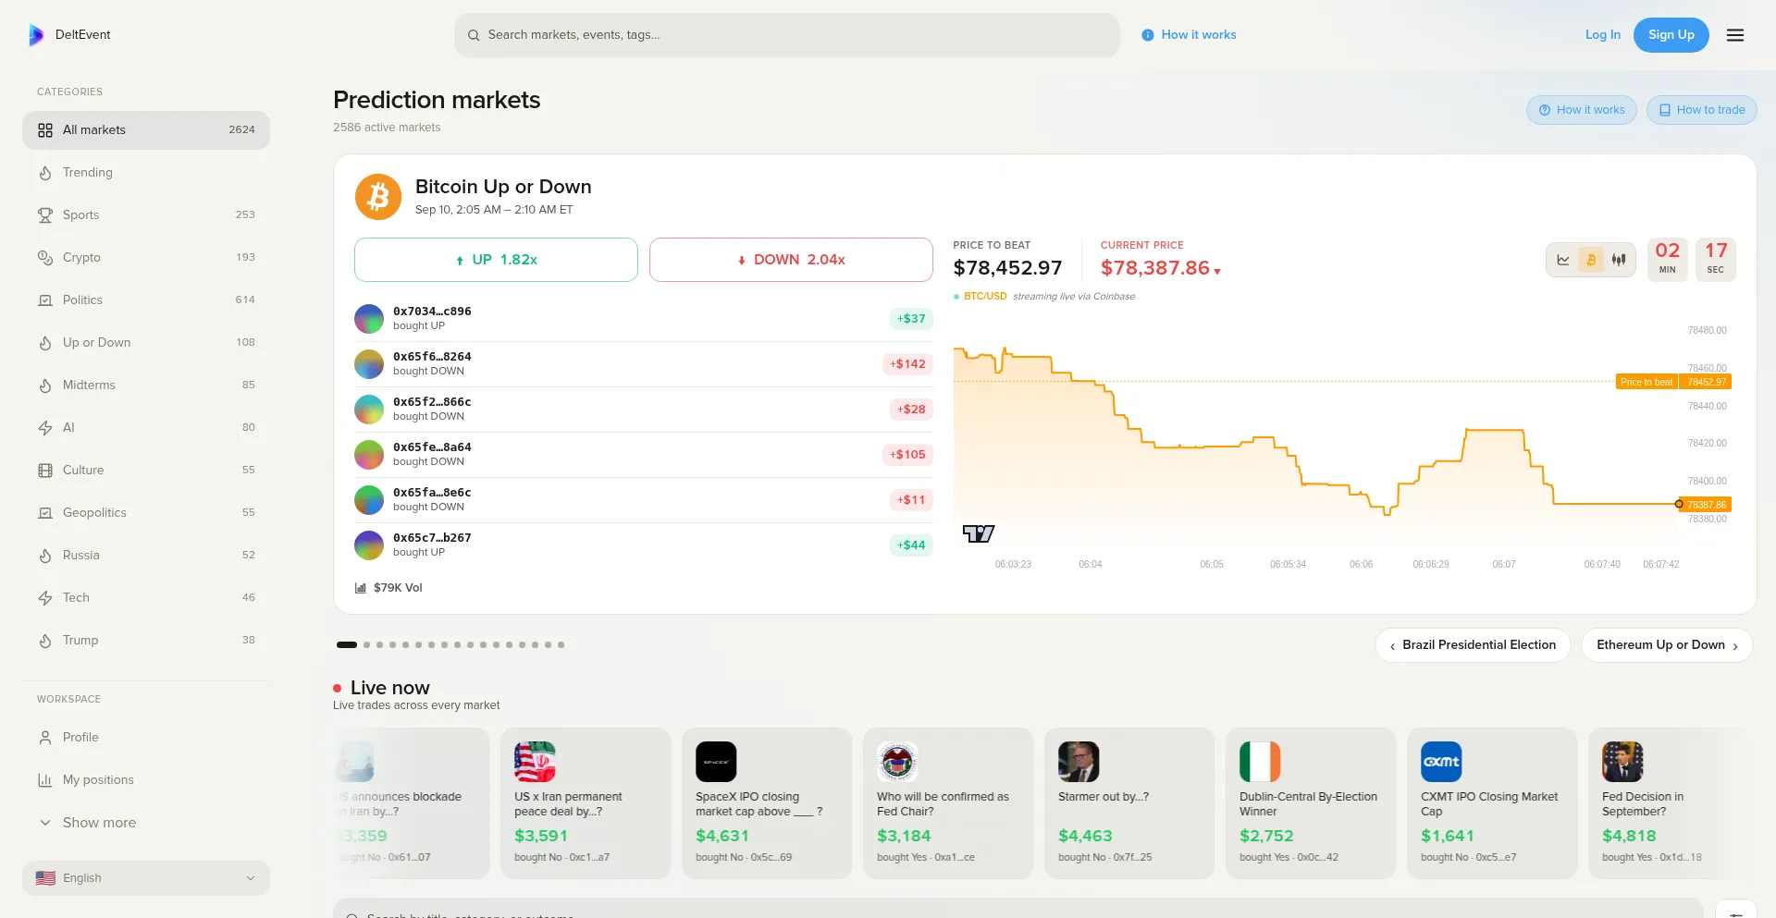Click the How to trade button
The height and width of the screenshot is (918, 1776).
click(1702, 110)
